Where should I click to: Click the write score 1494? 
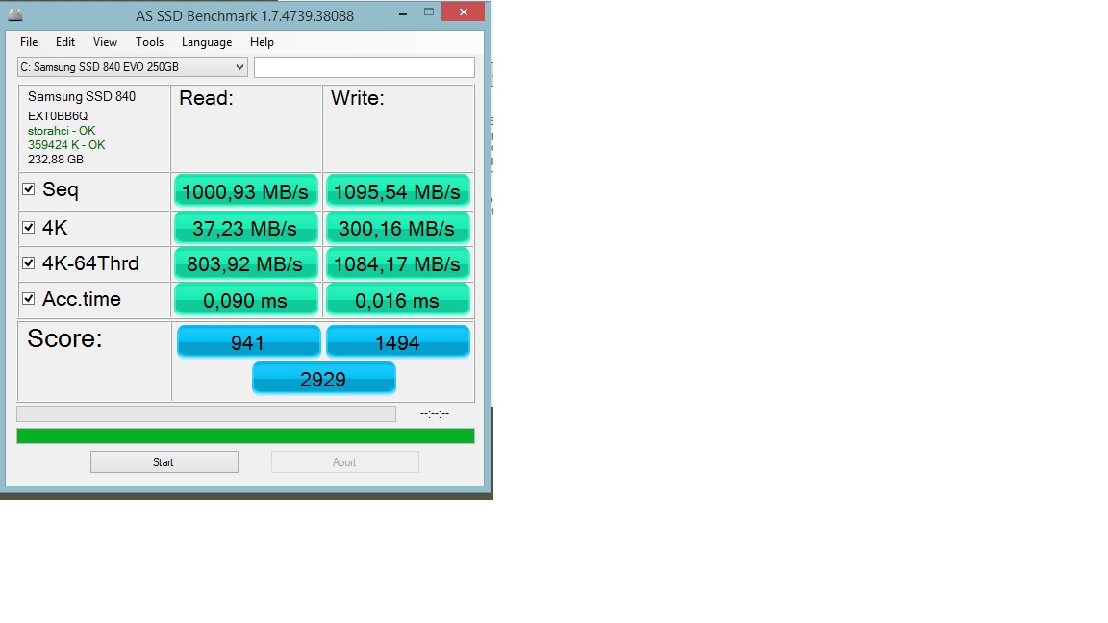(398, 342)
